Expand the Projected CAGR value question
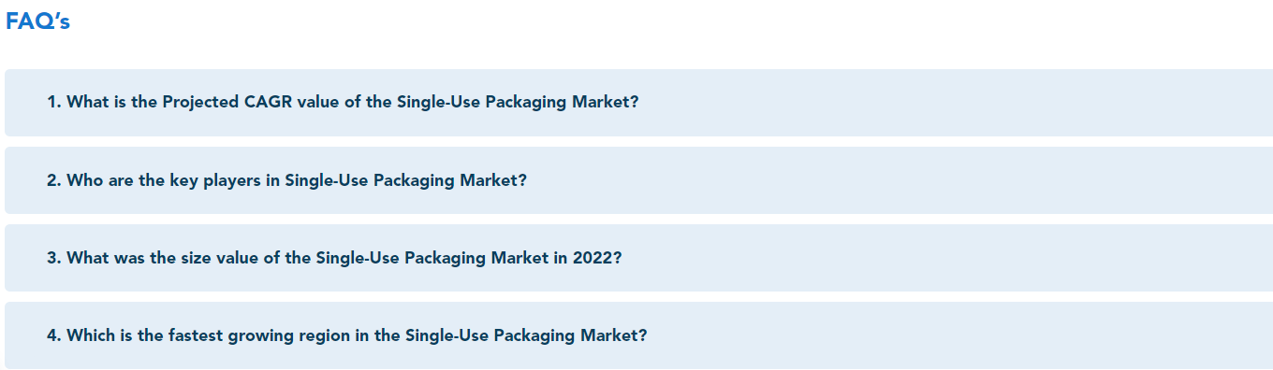This screenshot has height=370, width=1273. 638,103
